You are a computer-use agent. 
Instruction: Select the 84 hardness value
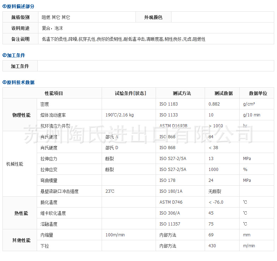coord(211,137)
